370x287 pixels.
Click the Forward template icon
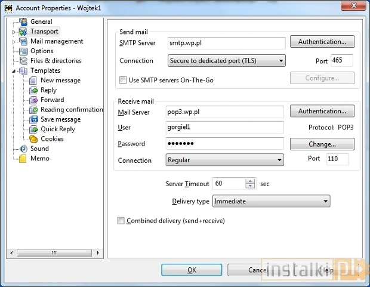(34, 100)
